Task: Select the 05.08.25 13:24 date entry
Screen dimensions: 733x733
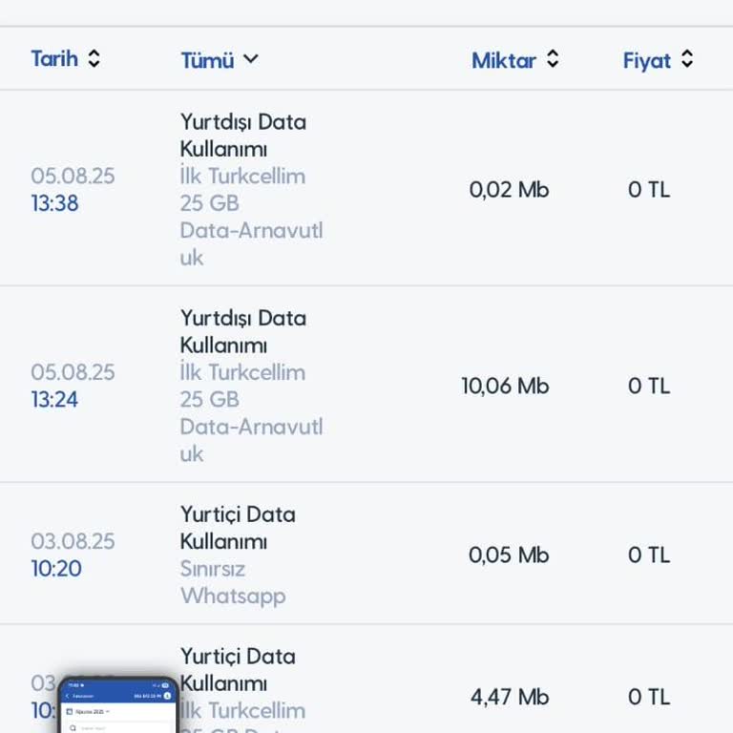Action: click(73, 385)
